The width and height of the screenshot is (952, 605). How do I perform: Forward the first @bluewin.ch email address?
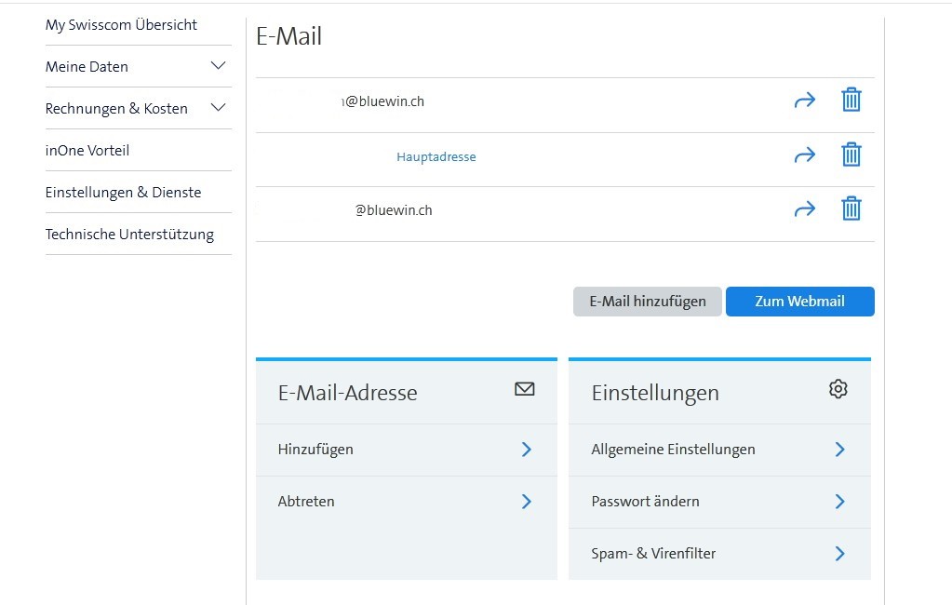[804, 99]
